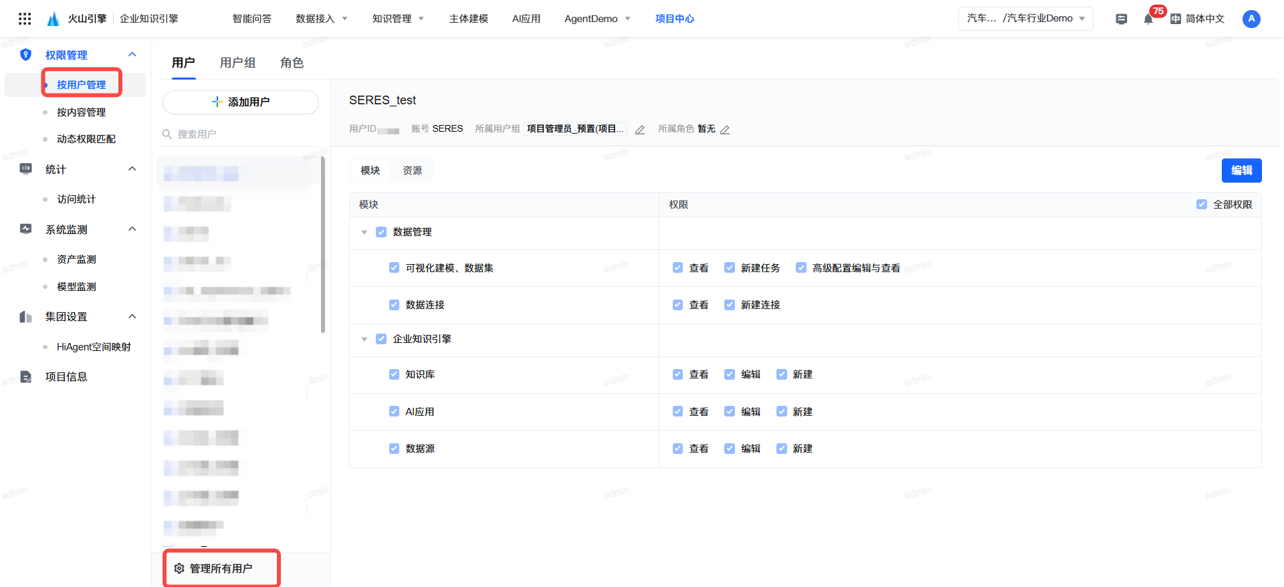Open the app grid launcher icon
Image resolution: width=1284 pixels, height=587 pixels.
pos(25,19)
